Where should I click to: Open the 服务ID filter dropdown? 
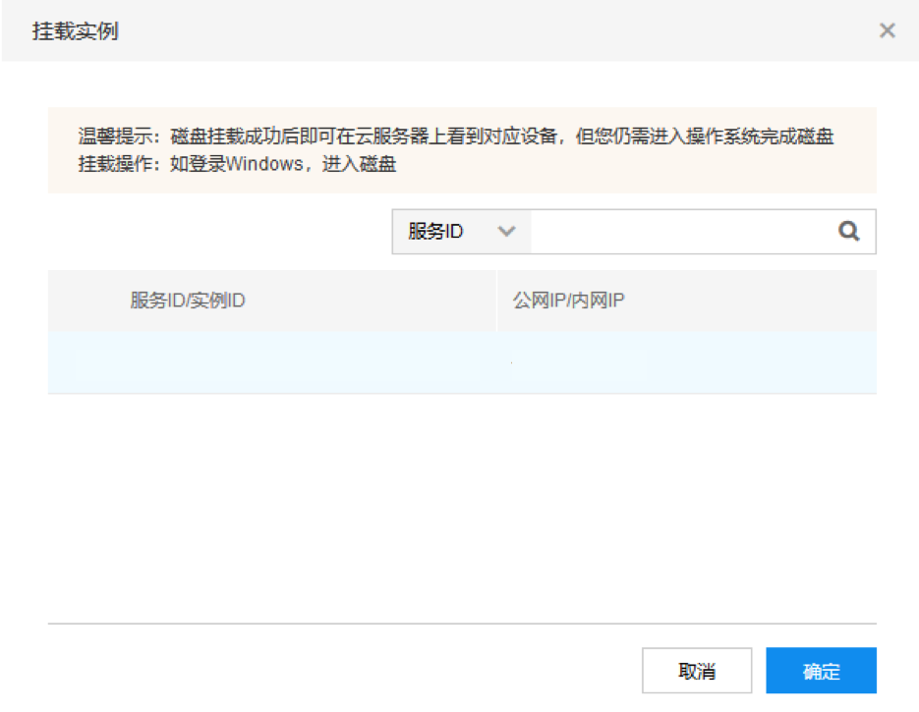[462, 232]
